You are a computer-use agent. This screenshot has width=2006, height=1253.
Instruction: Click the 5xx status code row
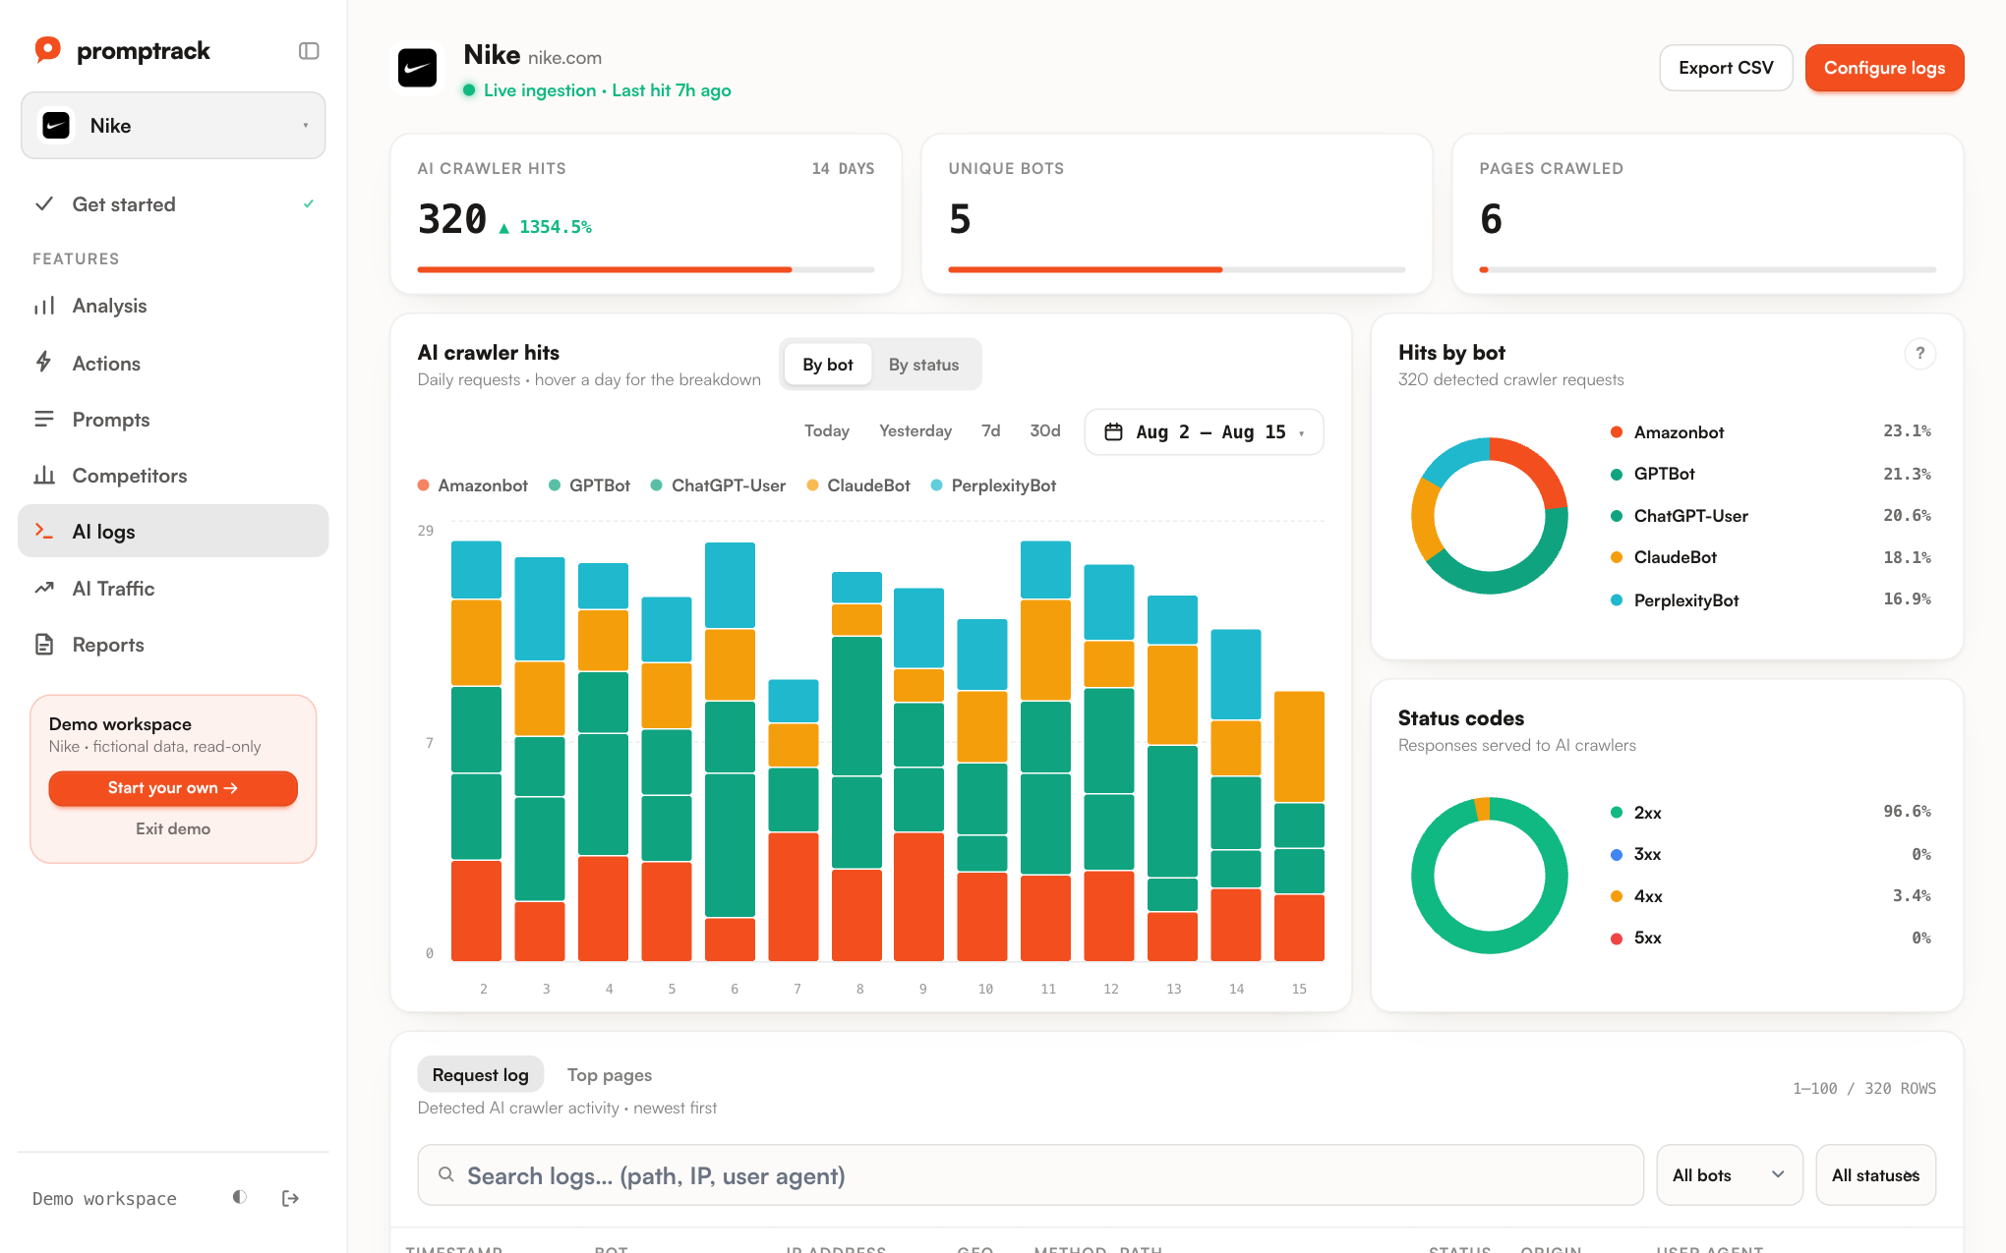tap(1770, 938)
